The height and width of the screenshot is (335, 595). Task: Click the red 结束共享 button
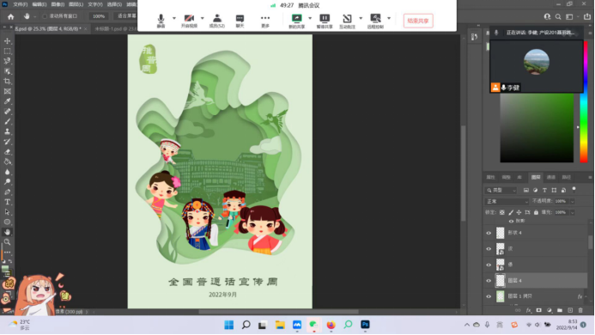[x=418, y=21]
